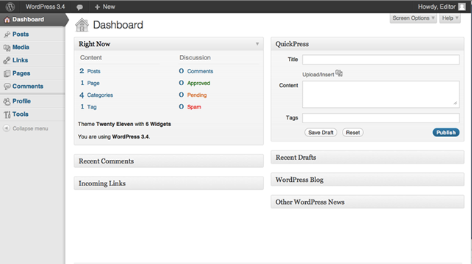Click the Comments speech bubble icon in sidebar
The image size is (472, 264).
pyautogui.click(x=7, y=87)
